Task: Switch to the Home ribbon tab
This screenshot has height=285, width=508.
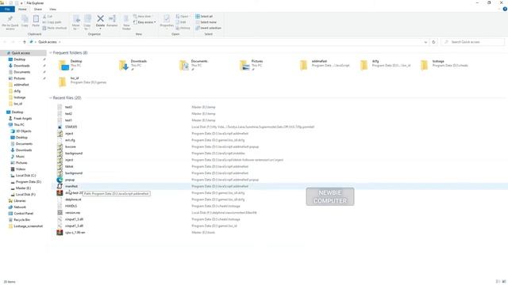Action: tap(22, 9)
